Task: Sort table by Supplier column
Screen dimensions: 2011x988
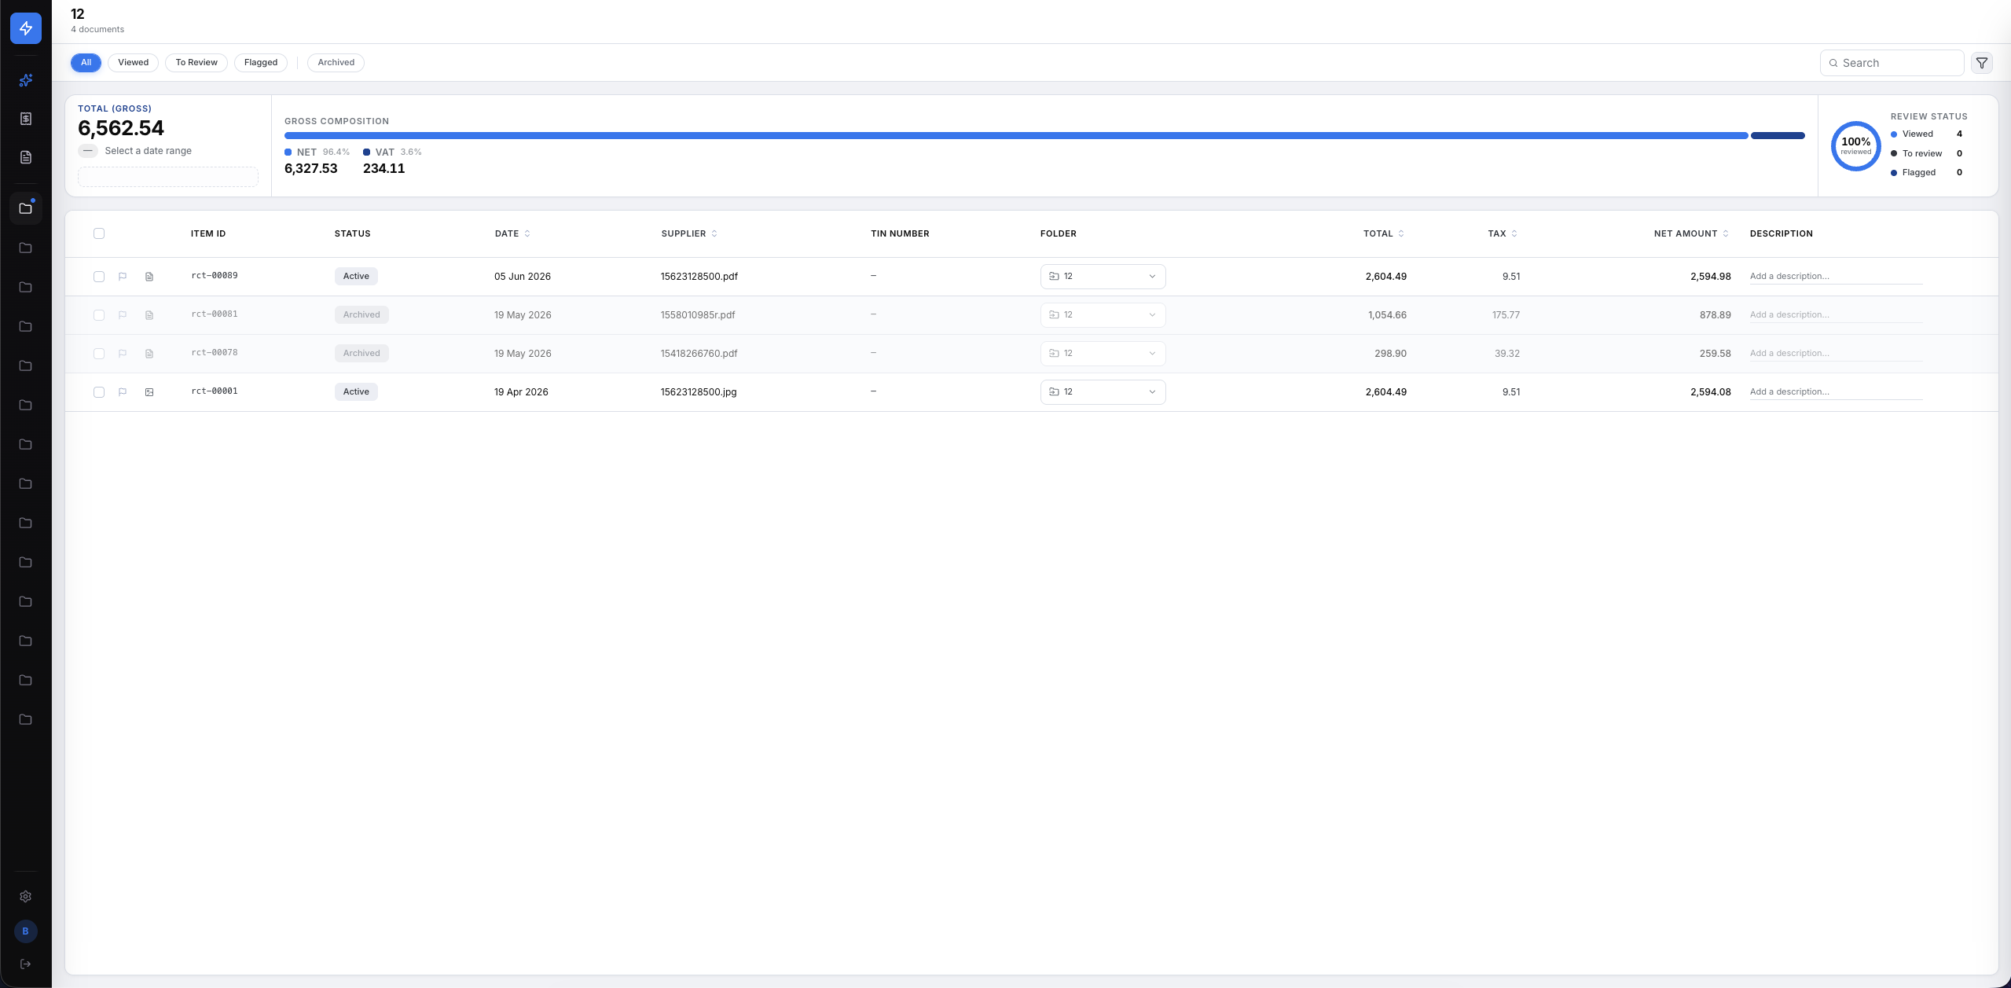Action: click(689, 233)
